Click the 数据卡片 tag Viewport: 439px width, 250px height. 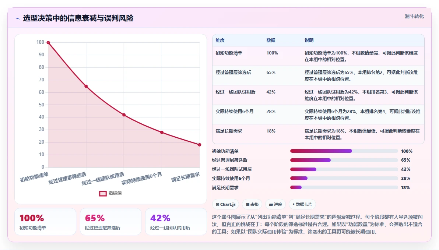tap(302, 204)
